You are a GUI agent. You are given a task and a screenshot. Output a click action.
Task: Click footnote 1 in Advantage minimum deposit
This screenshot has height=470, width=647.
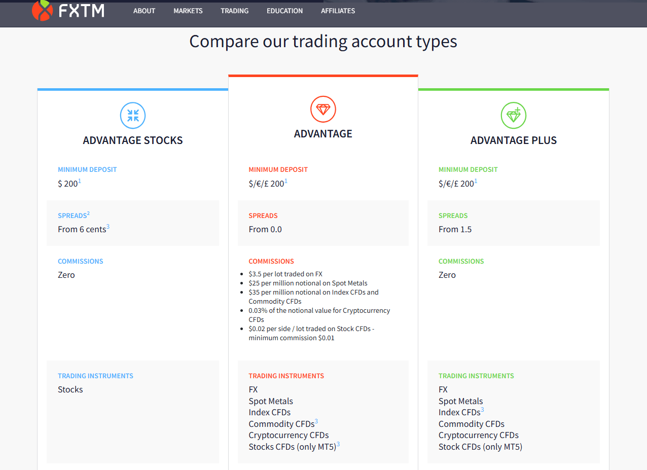click(x=286, y=181)
